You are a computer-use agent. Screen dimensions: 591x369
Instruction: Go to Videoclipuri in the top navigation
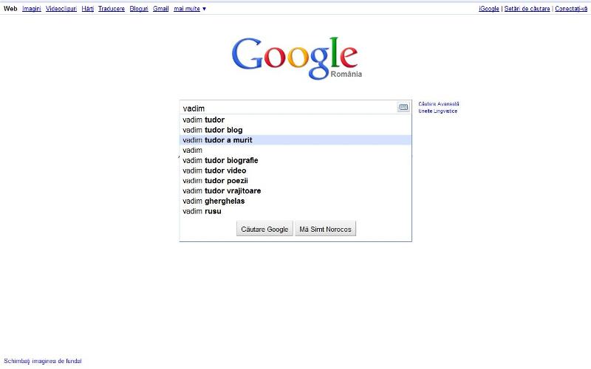[x=61, y=9]
